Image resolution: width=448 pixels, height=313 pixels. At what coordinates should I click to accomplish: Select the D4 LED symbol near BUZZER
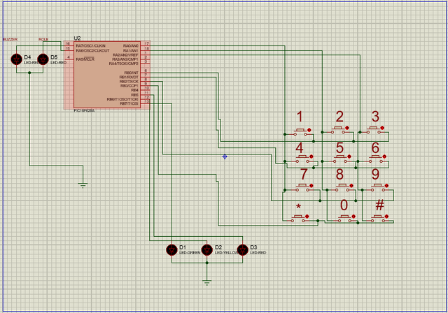point(17,59)
